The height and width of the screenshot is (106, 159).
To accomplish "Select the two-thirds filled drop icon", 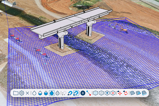I will 46,93.
